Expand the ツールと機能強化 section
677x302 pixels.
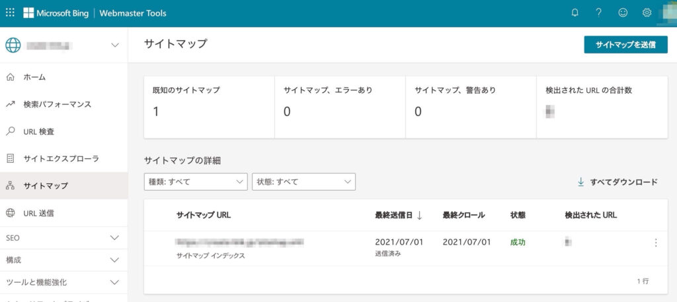click(x=63, y=283)
